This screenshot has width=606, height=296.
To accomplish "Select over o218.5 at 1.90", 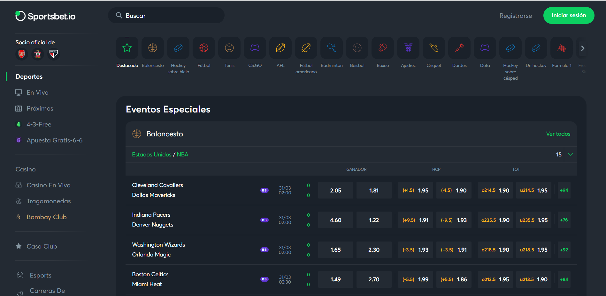I will (495, 250).
